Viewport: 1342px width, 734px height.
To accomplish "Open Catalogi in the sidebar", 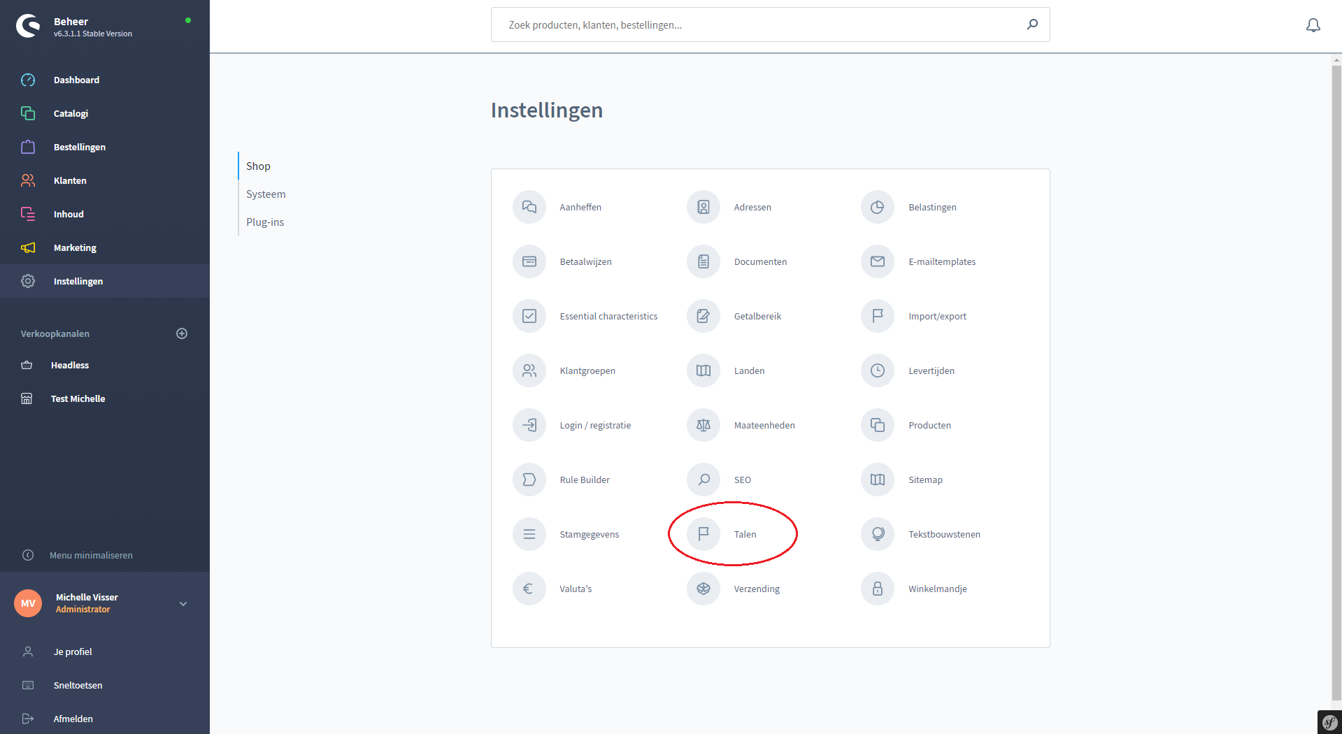I will (71, 113).
